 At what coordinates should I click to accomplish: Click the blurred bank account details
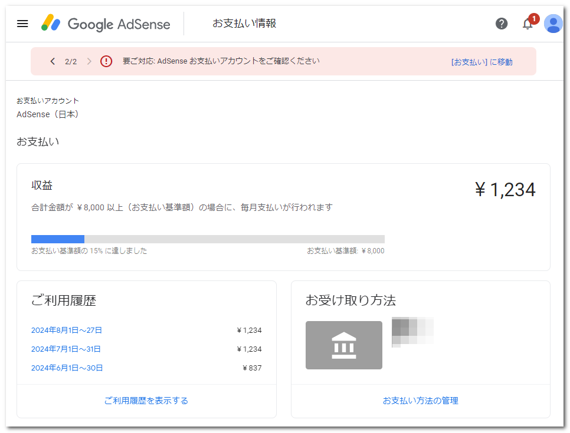click(x=412, y=332)
